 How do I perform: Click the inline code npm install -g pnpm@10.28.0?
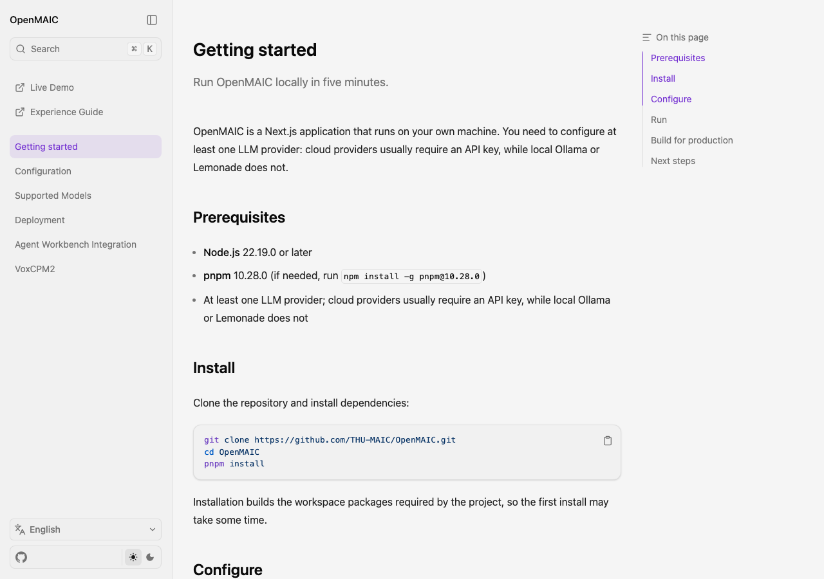point(411,276)
